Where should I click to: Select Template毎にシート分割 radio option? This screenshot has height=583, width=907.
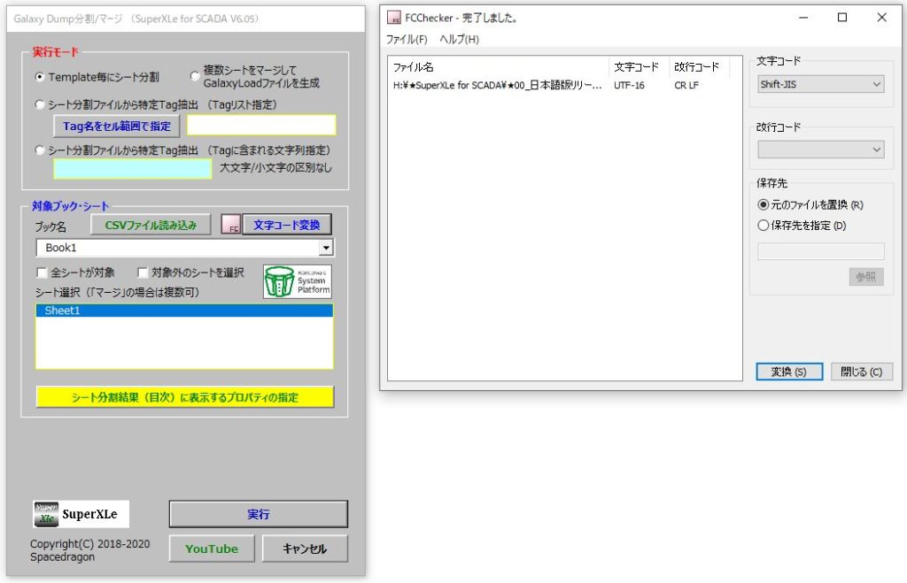(40, 77)
